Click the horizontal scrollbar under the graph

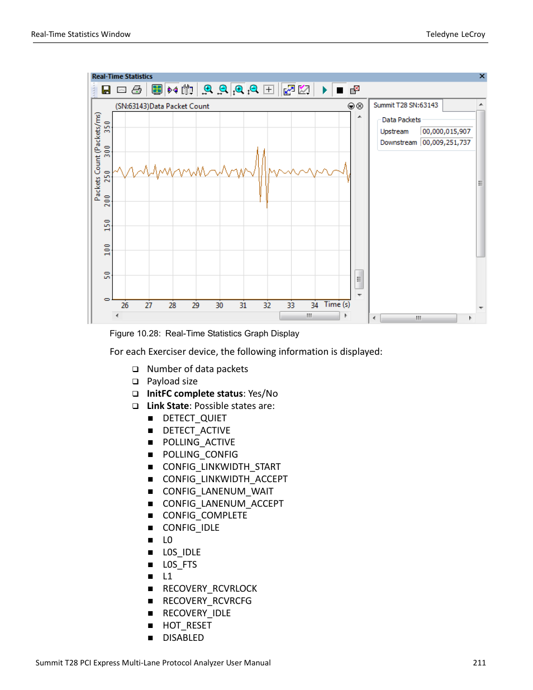(x=309, y=315)
